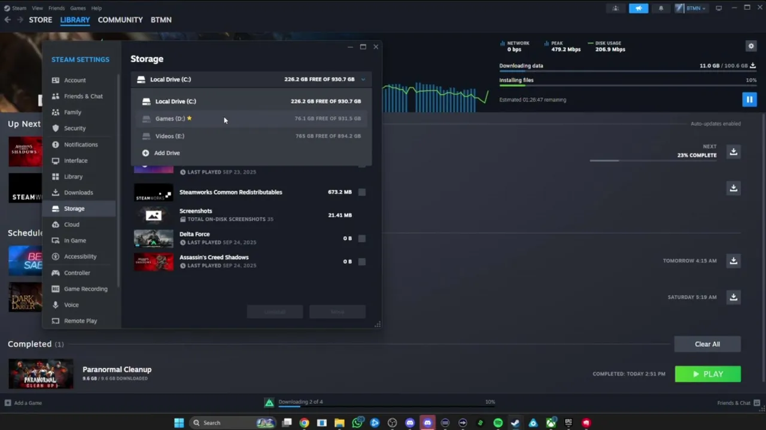Click the back navigation arrow
The width and height of the screenshot is (766, 430).
(x=7, y=20)
